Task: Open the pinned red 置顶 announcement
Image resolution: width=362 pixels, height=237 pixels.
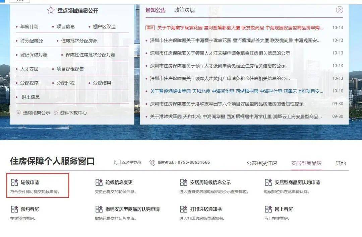Action: (240, 28)
